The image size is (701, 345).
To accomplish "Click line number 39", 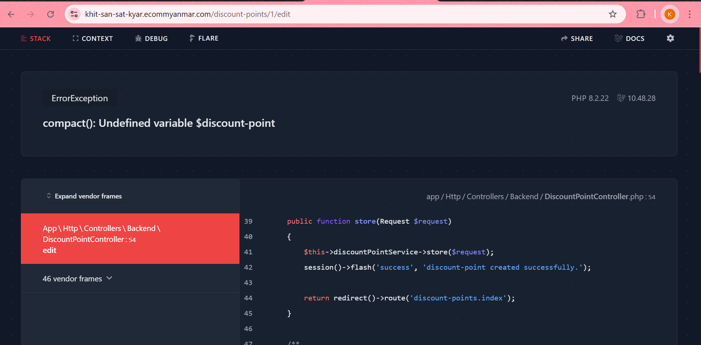I will pos(248,221).
